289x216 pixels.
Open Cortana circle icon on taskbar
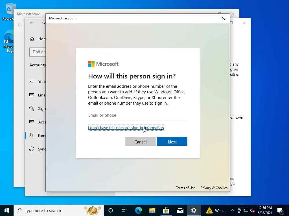[111, 210]
